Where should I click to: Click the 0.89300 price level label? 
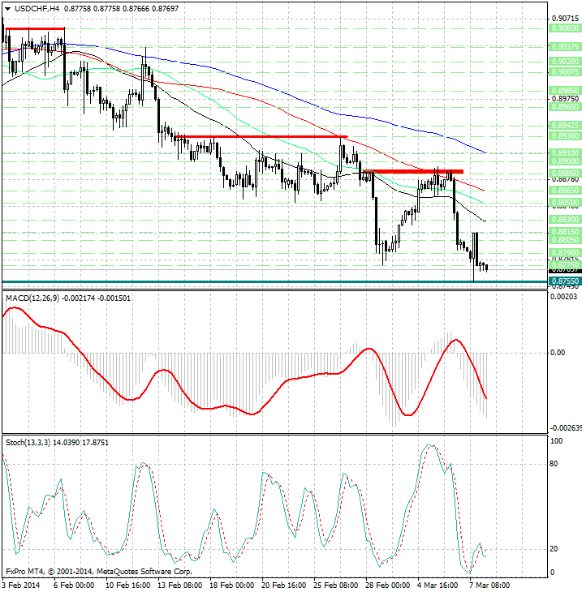click(x=565, y=136)
